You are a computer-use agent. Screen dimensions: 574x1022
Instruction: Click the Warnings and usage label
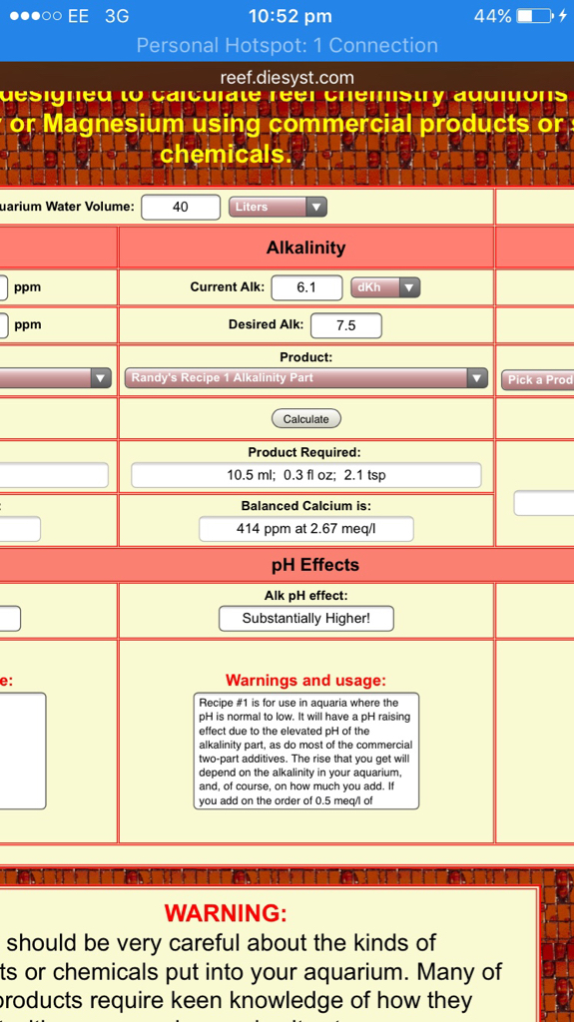305,681
